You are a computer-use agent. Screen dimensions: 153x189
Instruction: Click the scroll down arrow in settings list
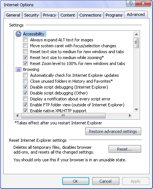[136, 110]
